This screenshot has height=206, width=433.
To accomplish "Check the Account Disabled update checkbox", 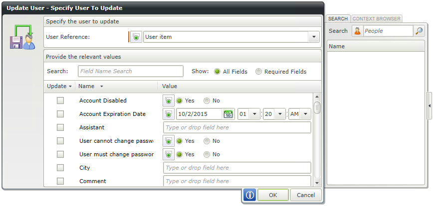I will click(60, 101).
